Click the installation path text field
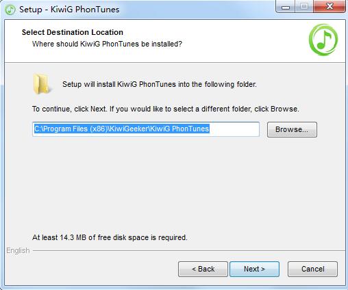Viewport: 348px width, 290px height. (146, 129)
